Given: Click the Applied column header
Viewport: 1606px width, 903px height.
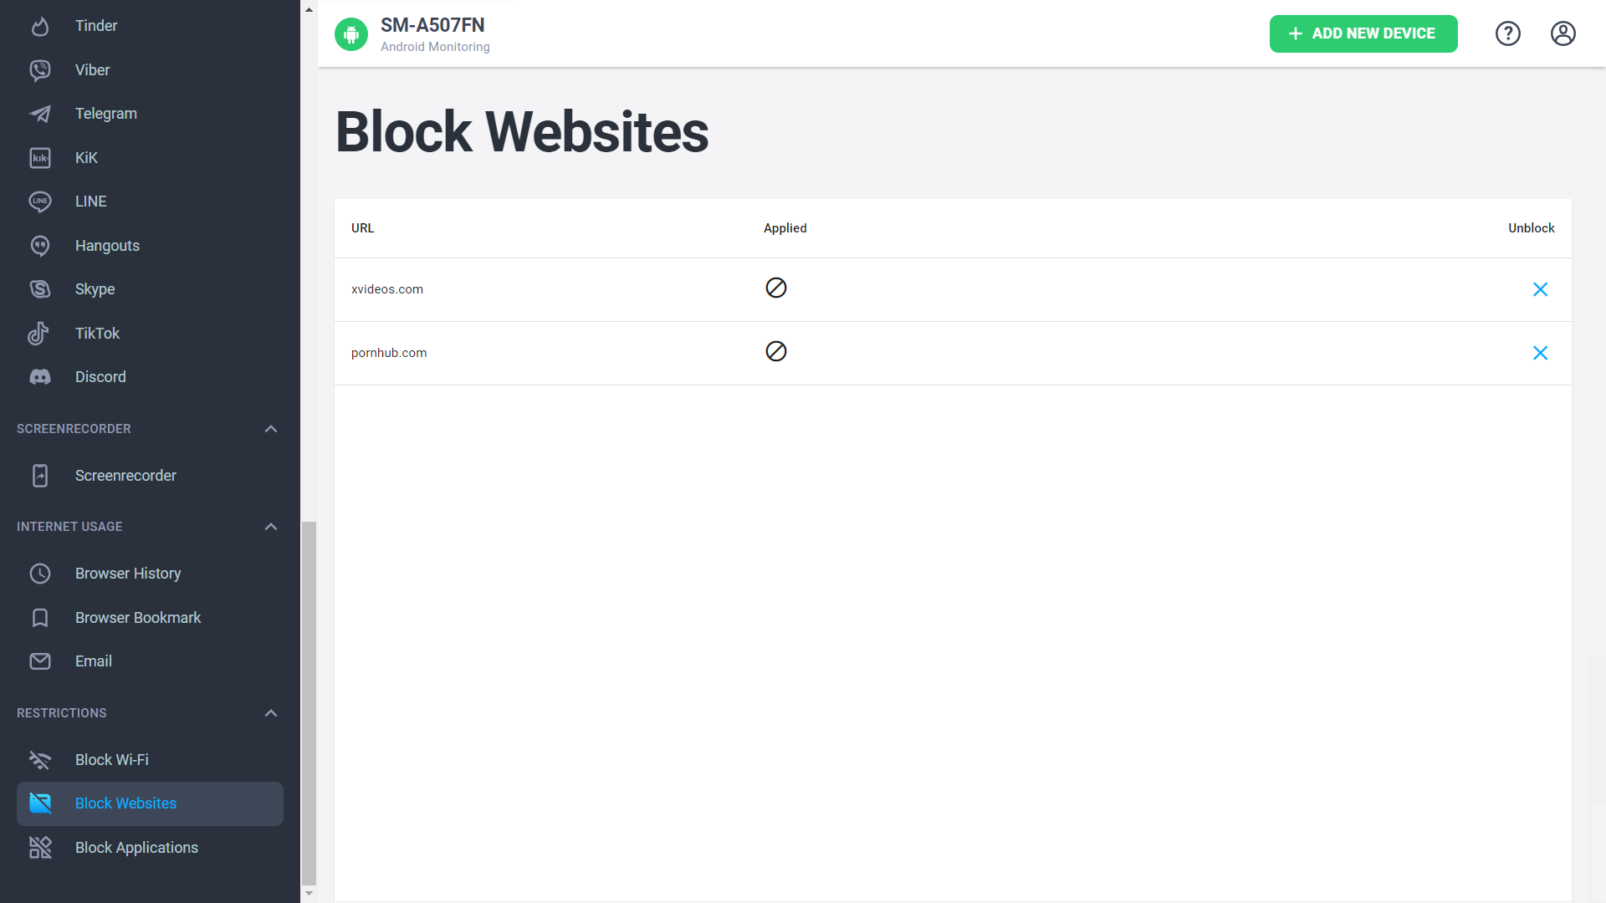Looking at the screenshot, I should pos(785,228).
